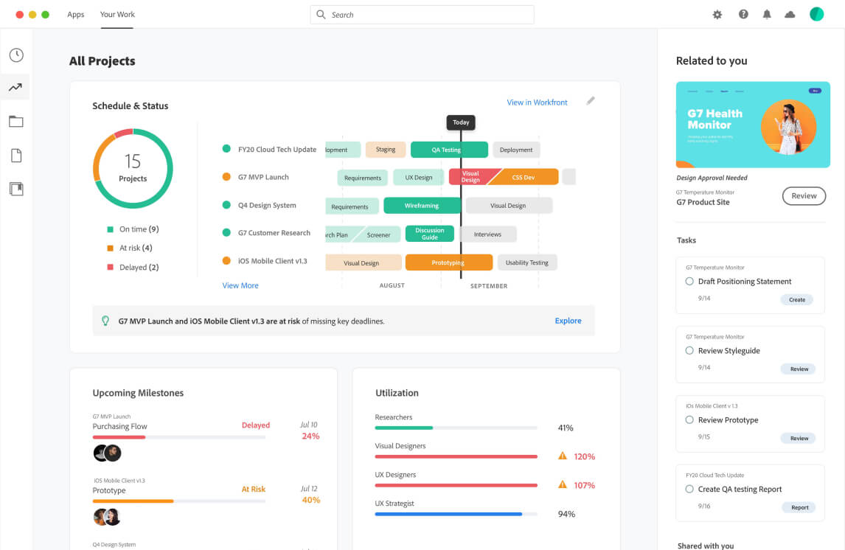Click the status dot for G7 Customer Research
The width and height of the screenshot is (845, 550).
(226, 233)
